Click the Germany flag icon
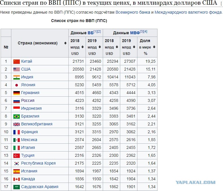 (x=17, y=93)
